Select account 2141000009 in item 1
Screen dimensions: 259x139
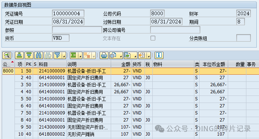point(52,71)
